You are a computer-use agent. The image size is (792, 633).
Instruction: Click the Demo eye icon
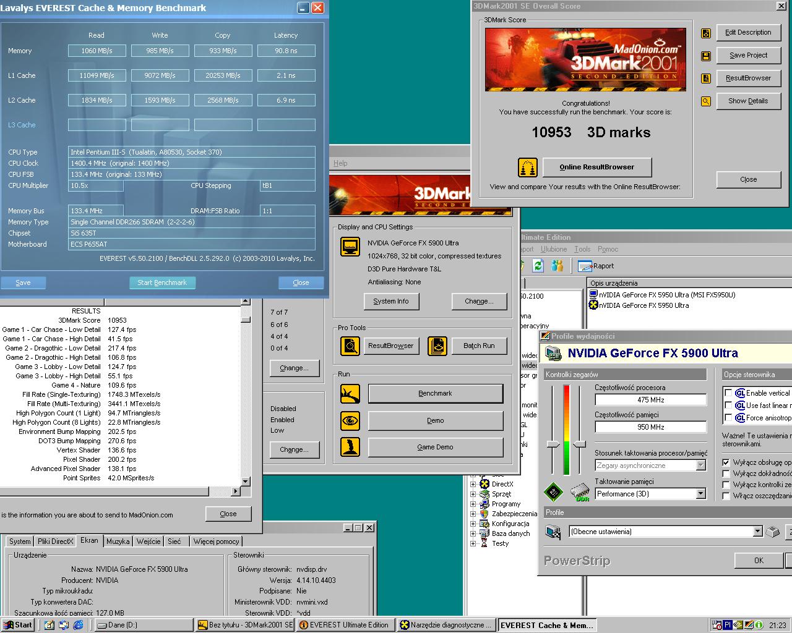pyautogui.click(x=350, y=421)
